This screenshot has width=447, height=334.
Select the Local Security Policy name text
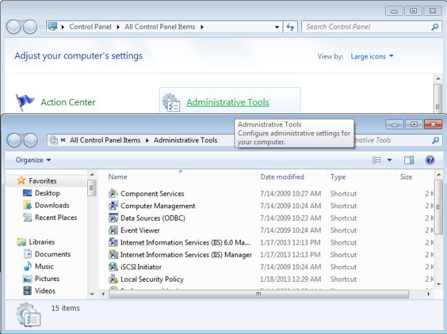152,279
